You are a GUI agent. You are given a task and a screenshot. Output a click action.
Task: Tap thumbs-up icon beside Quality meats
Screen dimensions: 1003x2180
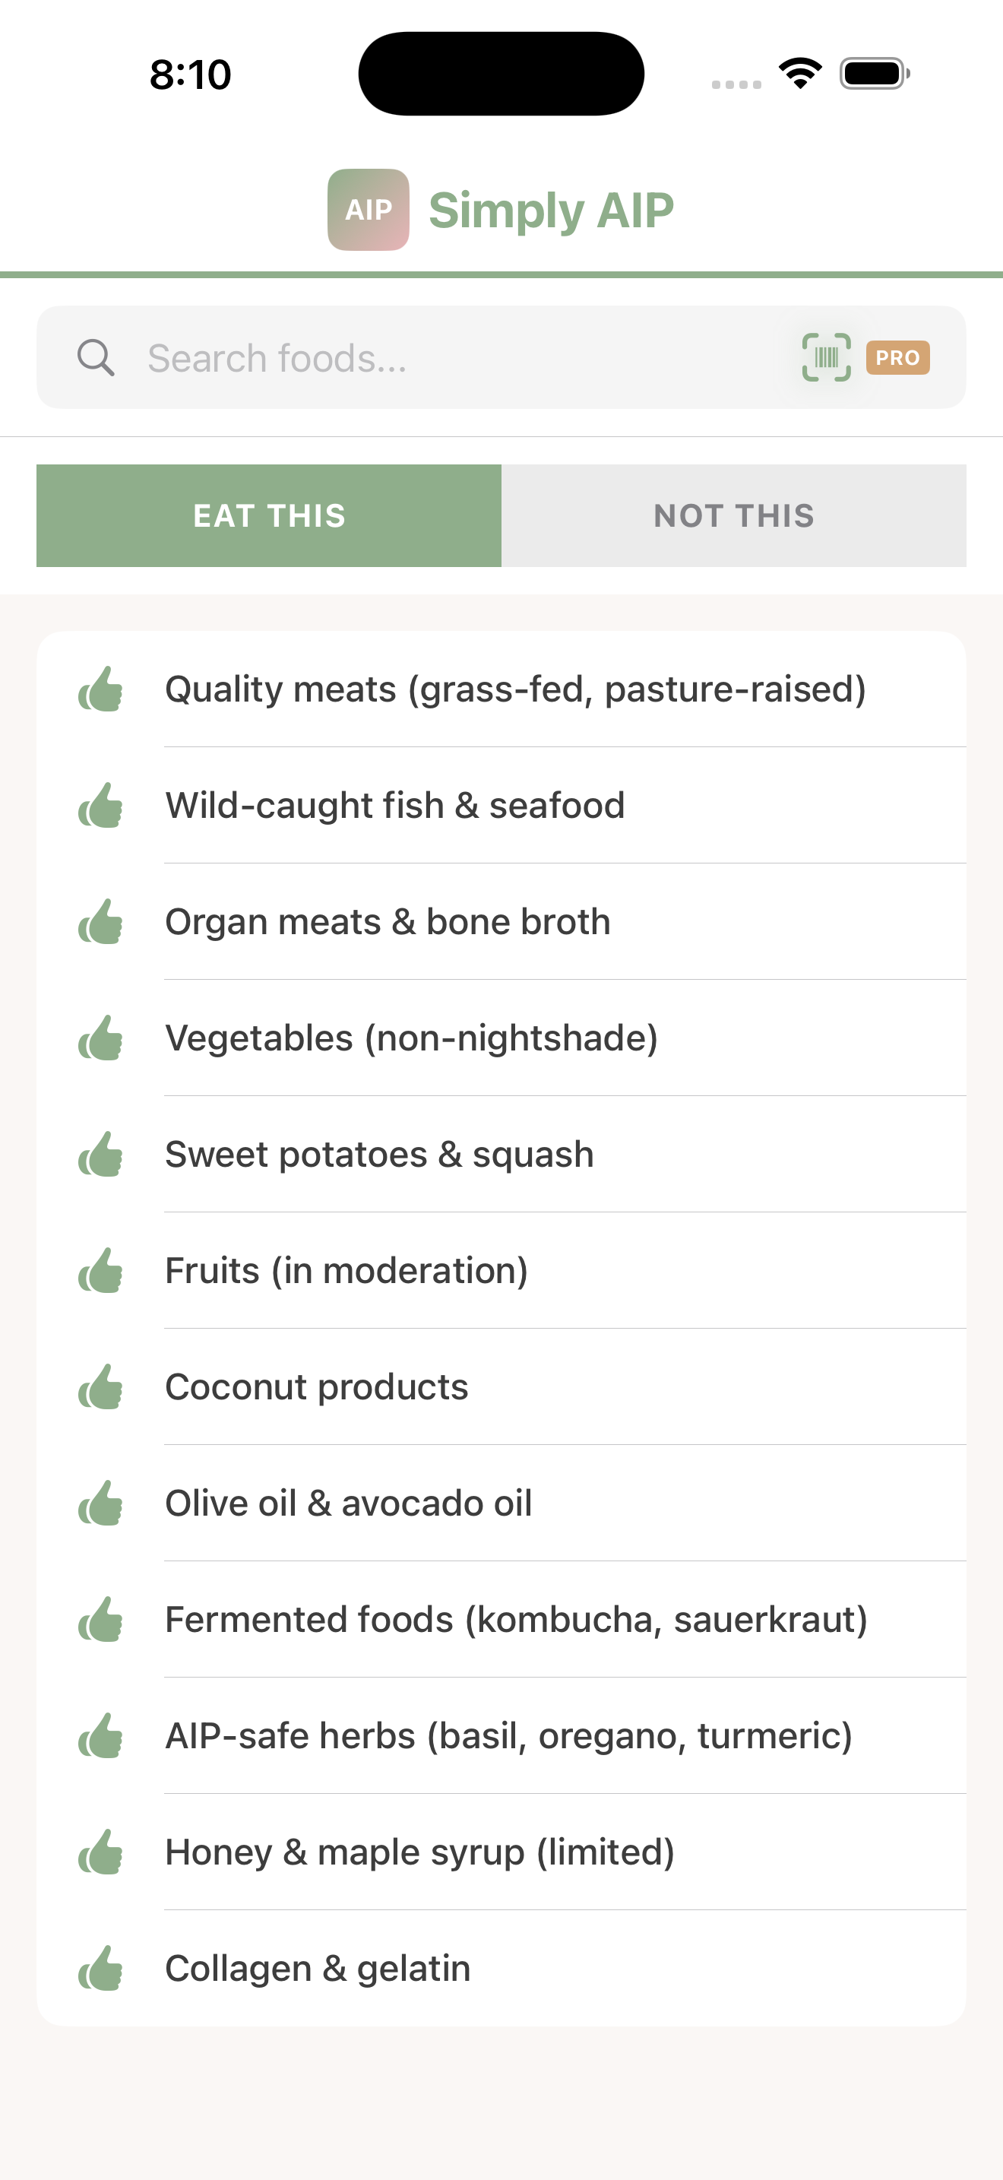coord(100,689)
